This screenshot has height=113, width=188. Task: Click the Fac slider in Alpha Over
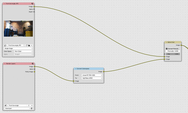173,54
